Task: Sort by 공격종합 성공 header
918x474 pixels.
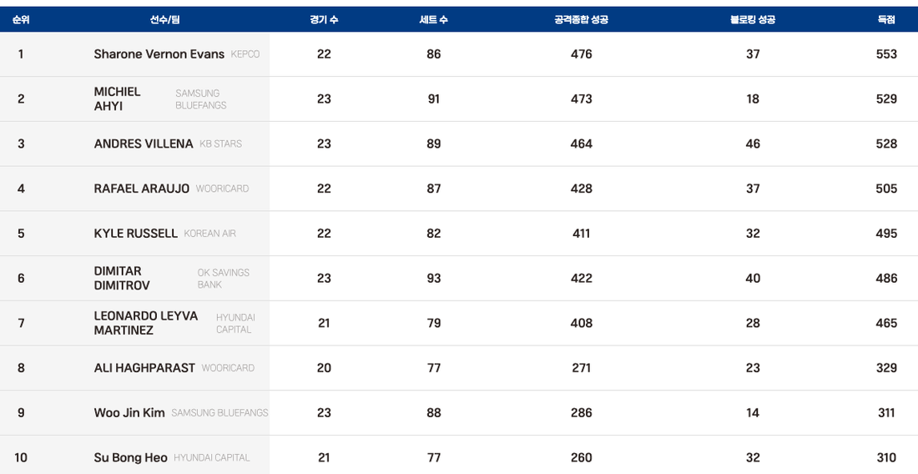Action: 581,19
